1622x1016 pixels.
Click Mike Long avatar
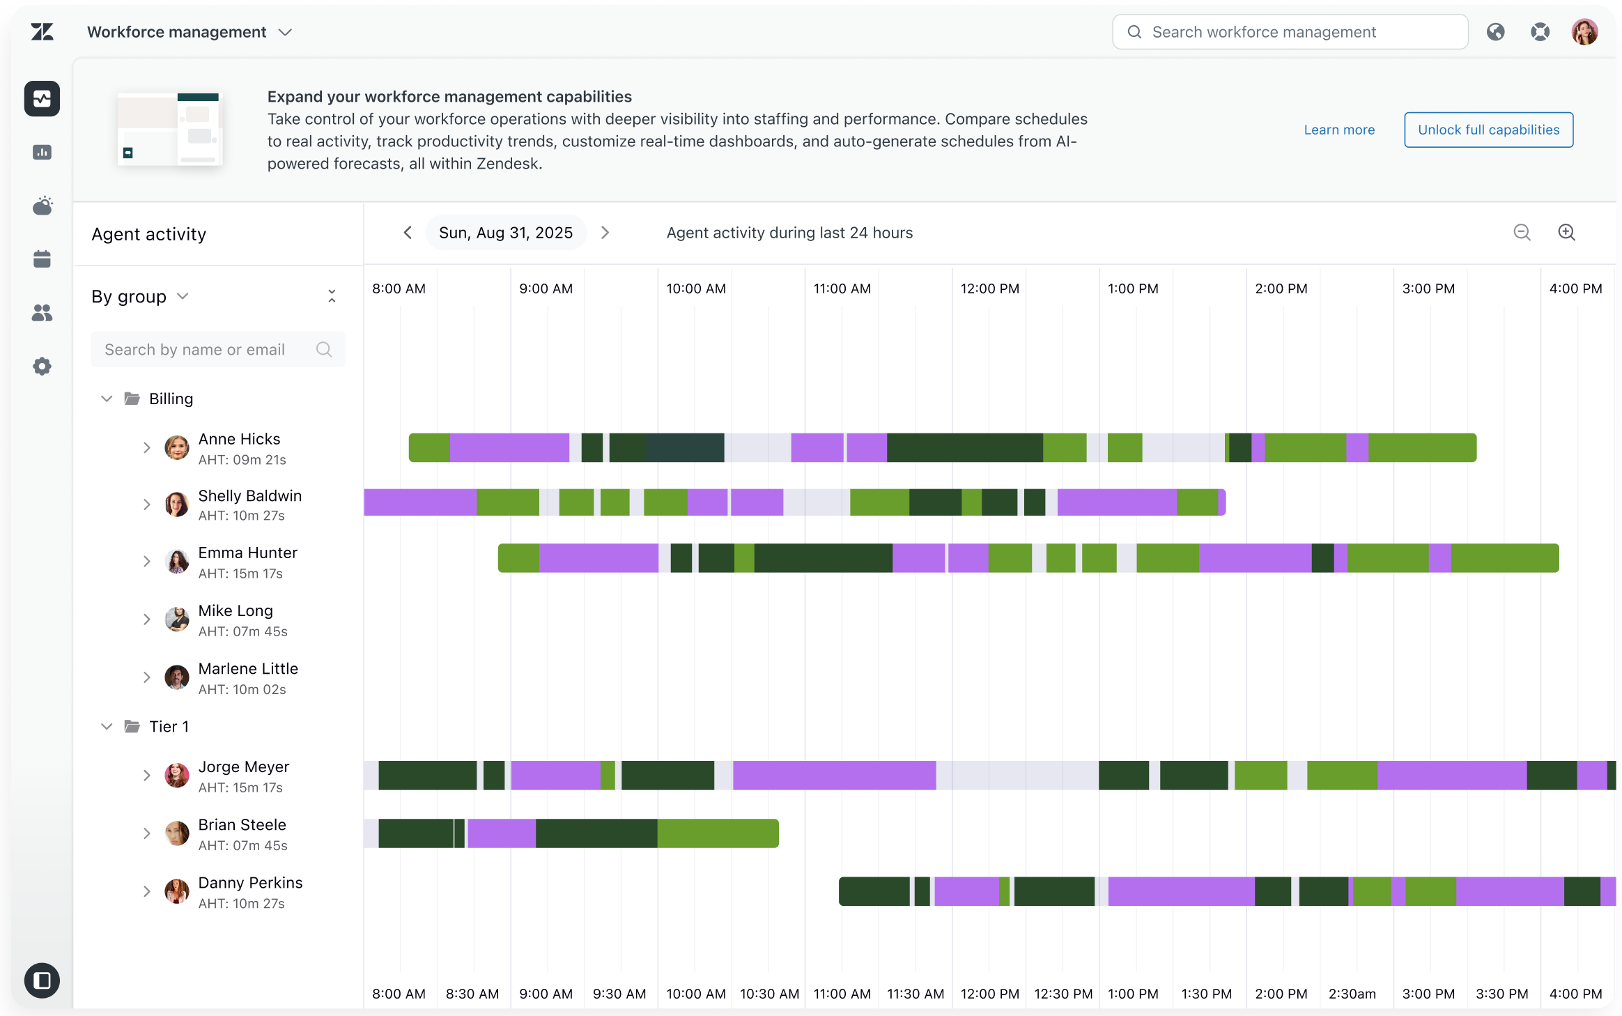point(177,619)
